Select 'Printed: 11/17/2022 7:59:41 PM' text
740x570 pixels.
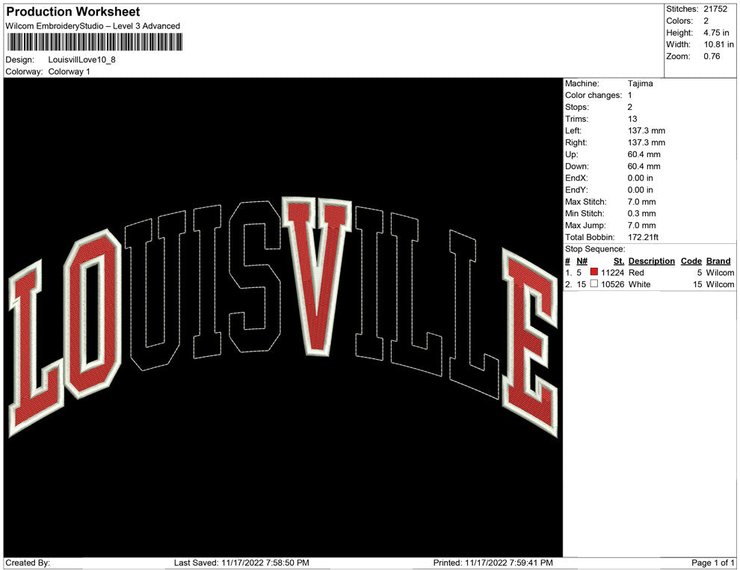point(493,563)
